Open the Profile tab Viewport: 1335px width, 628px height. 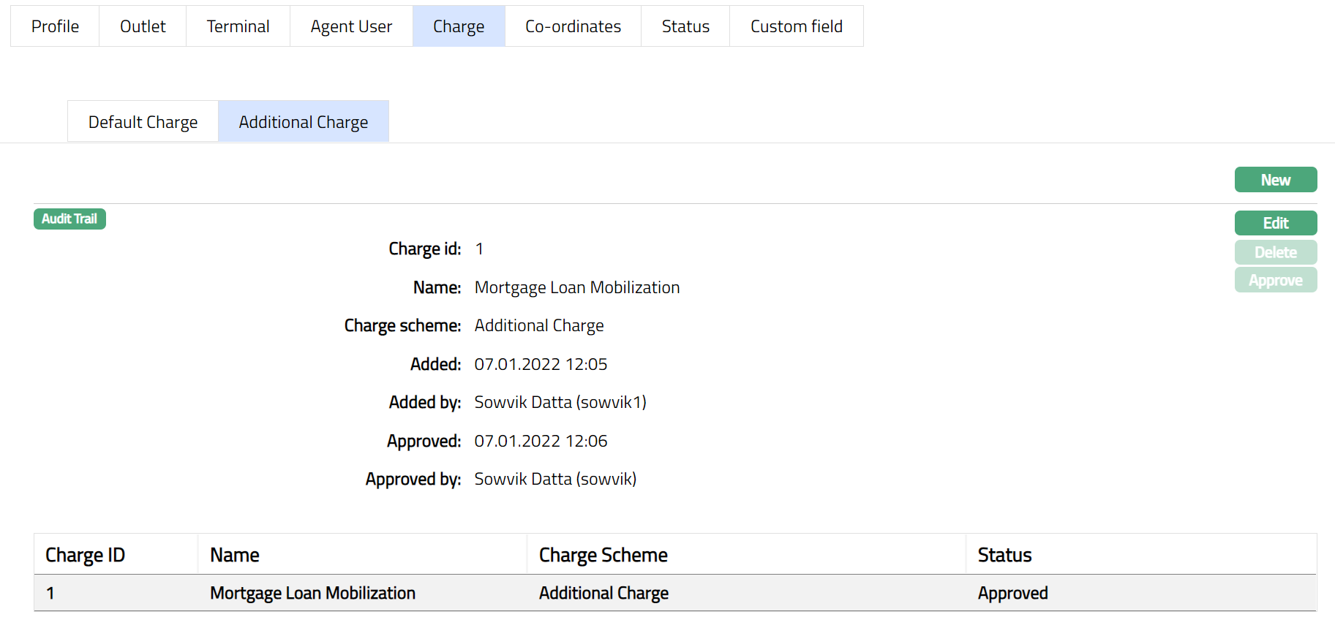tap(55, 26)
